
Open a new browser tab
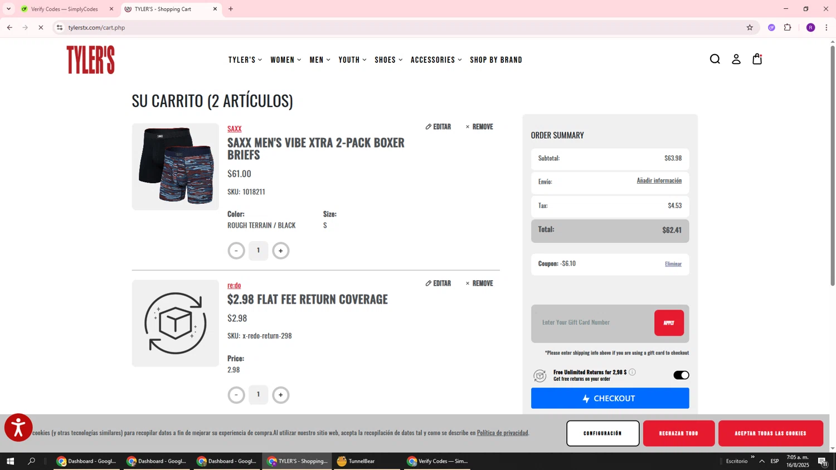click(x=231, y=9)
